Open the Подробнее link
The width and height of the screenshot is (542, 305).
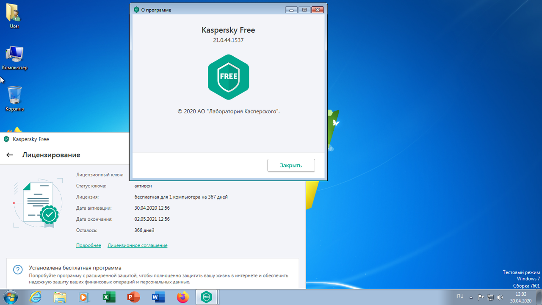pos(88,245)
